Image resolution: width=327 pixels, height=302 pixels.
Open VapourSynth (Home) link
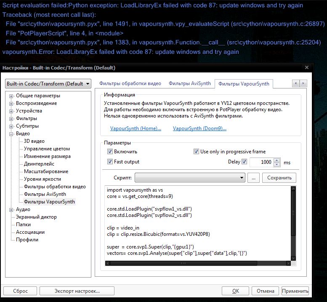[x=136, y=128]
